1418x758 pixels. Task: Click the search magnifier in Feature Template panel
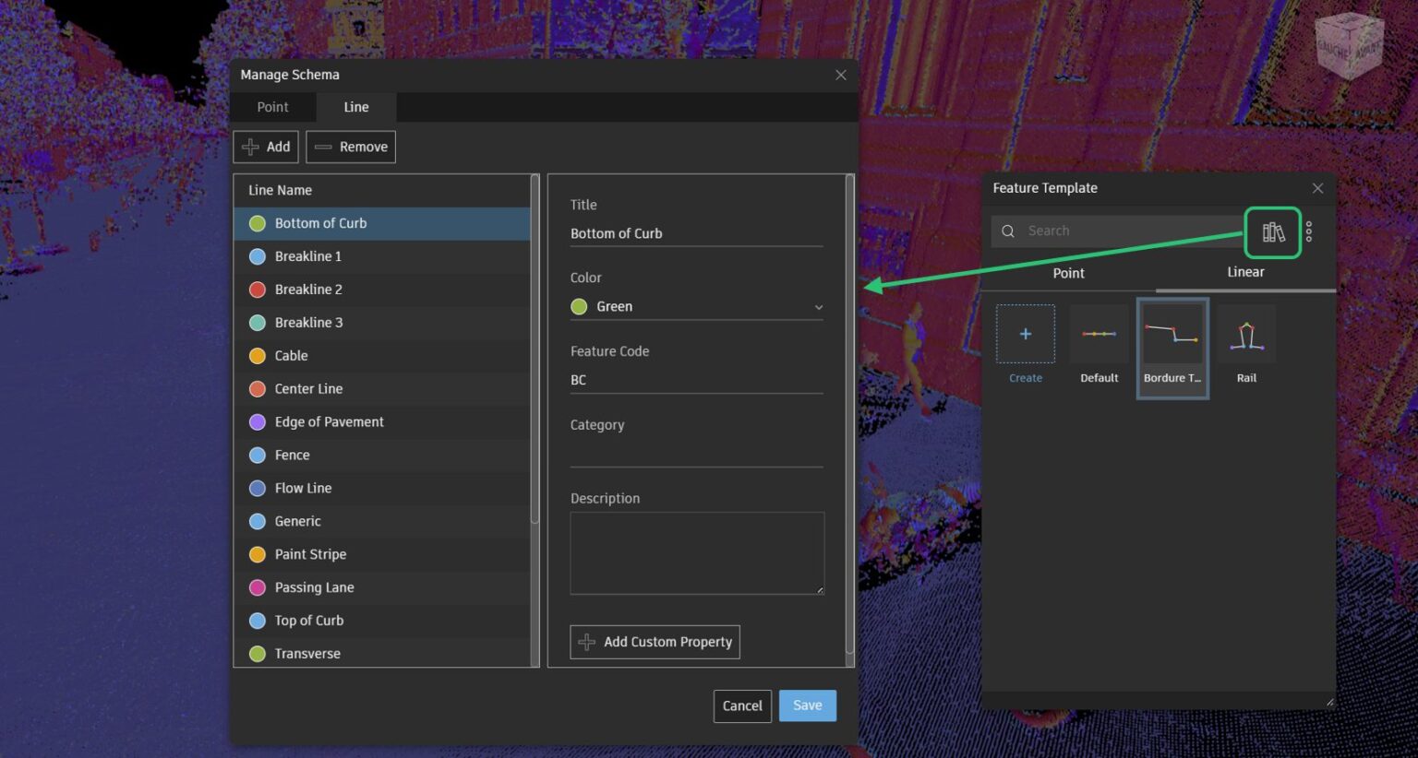[1008, 231]
